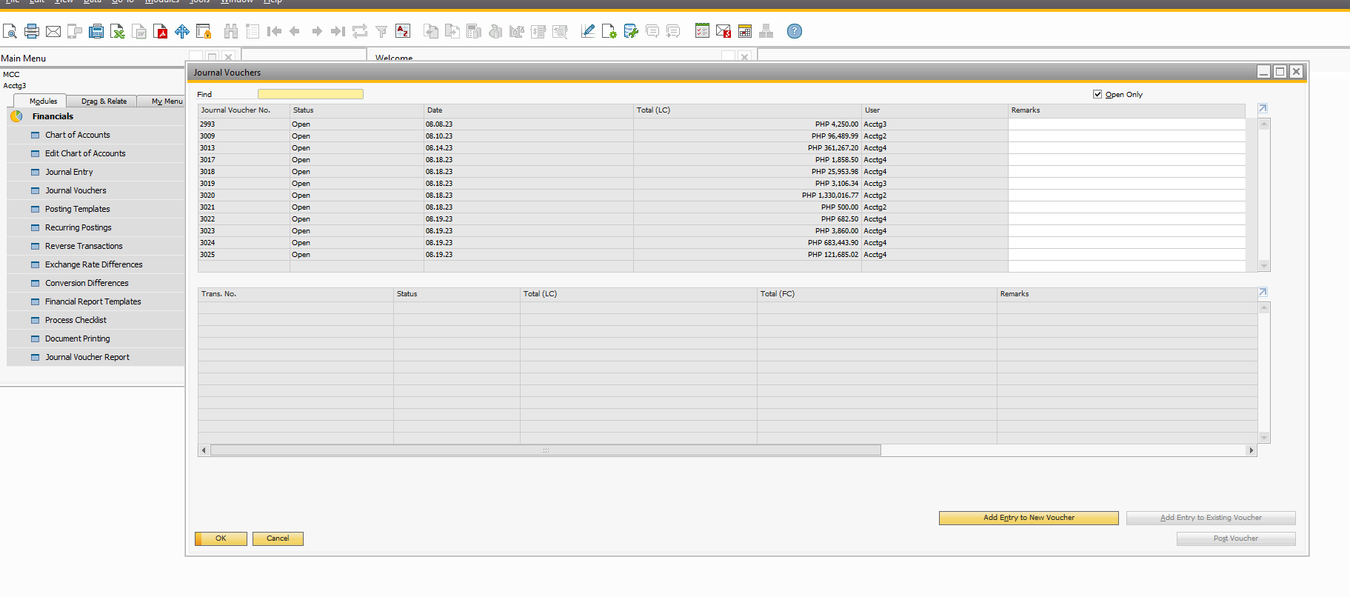Go to Next Record arrow

[317, 31]
